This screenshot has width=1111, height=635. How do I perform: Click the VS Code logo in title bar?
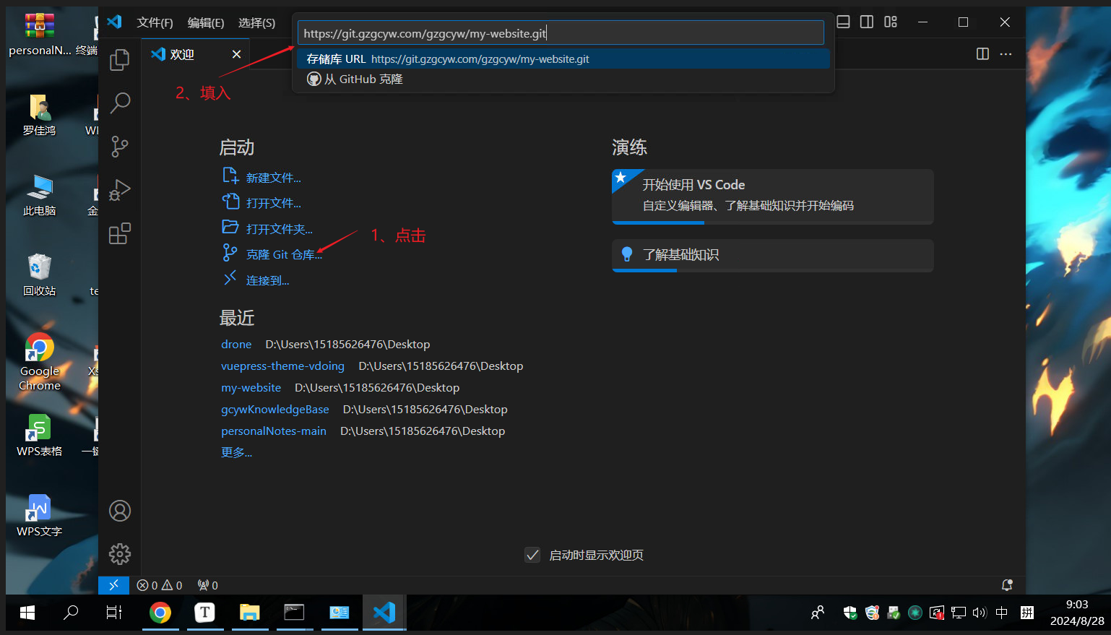pyautogui.click(x=114, y=22)
